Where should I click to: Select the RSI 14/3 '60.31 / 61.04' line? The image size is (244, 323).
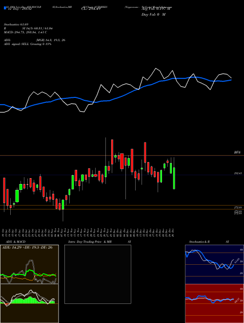point(28,28)
